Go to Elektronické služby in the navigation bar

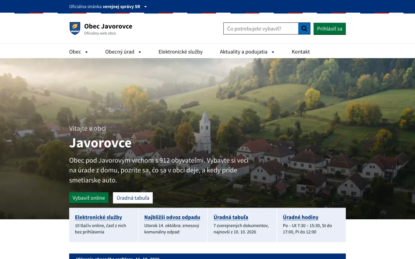point(181,52)
